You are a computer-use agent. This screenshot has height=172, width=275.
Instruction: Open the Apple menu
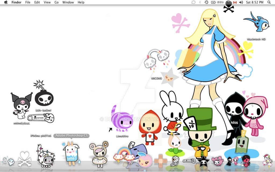6,2
